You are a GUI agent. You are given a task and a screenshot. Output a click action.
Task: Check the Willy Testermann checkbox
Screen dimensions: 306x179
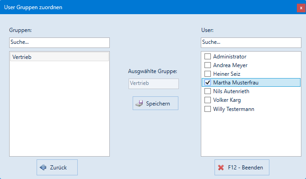click(x=208, y=109)
